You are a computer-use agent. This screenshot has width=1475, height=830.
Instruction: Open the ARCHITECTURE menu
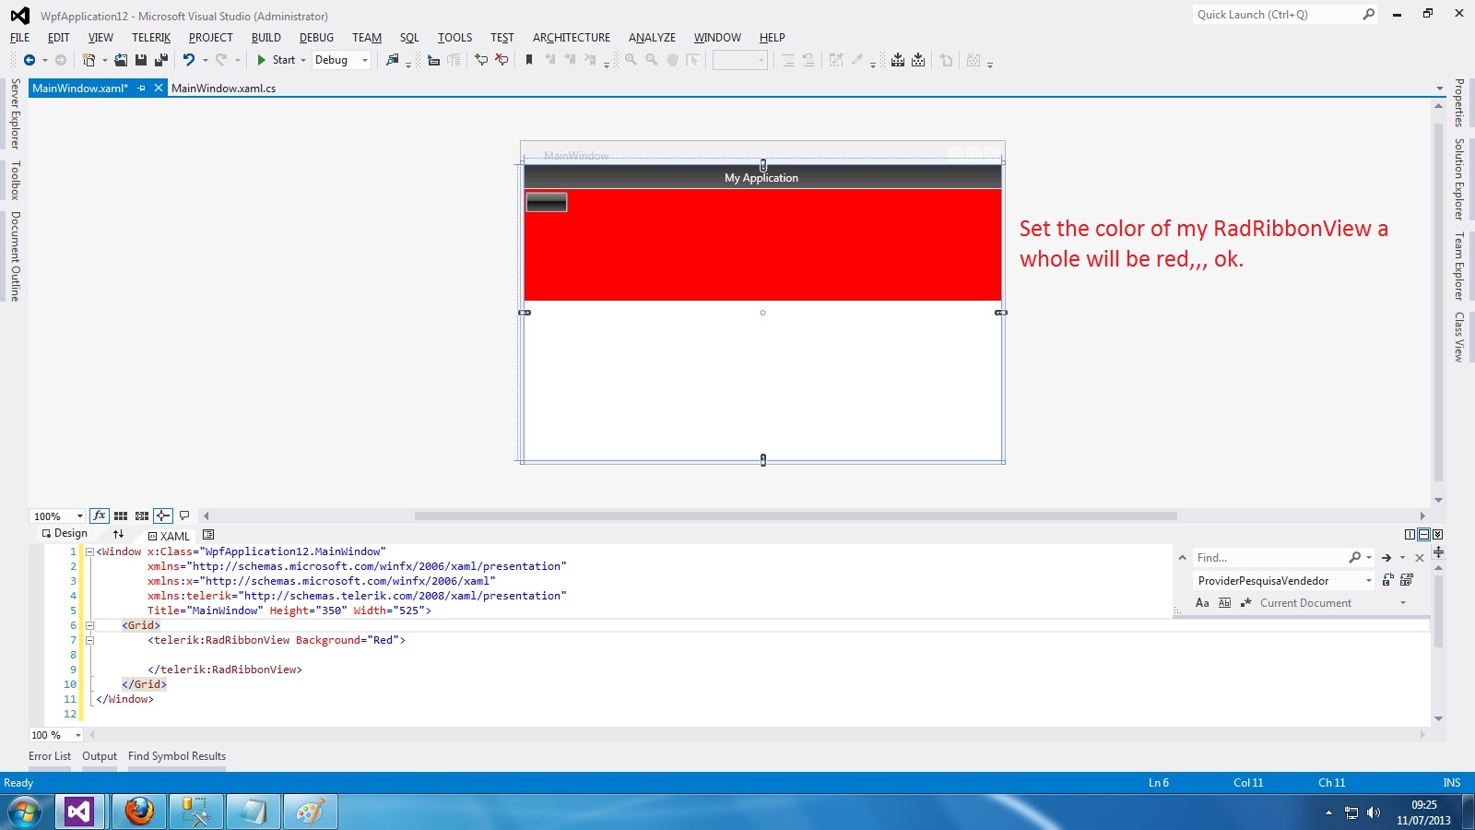[572, 38]
